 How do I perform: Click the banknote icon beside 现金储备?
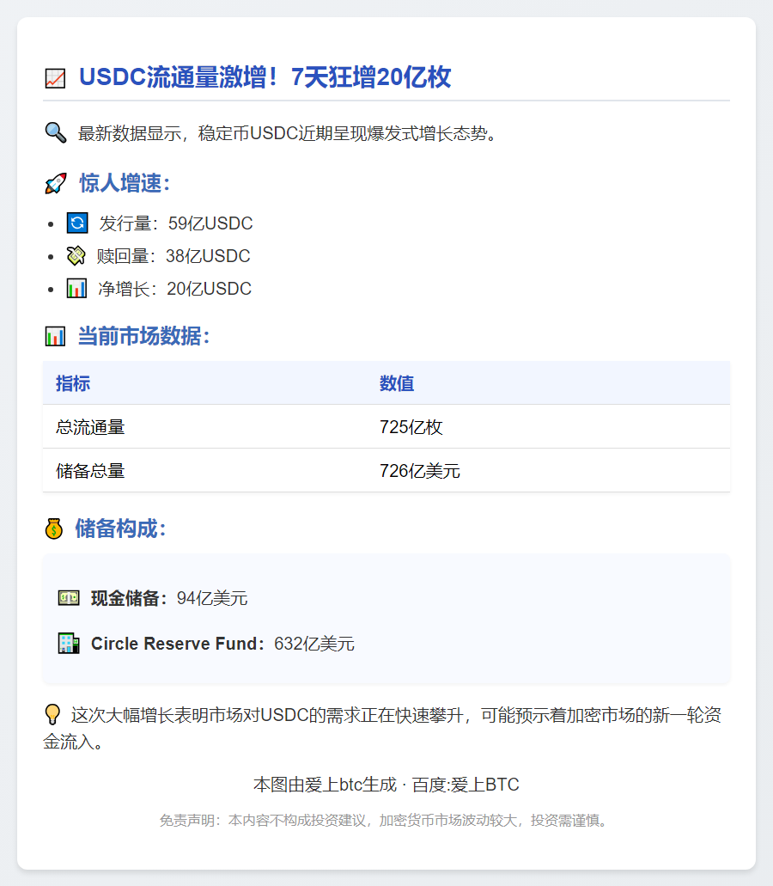click(69, 598)
